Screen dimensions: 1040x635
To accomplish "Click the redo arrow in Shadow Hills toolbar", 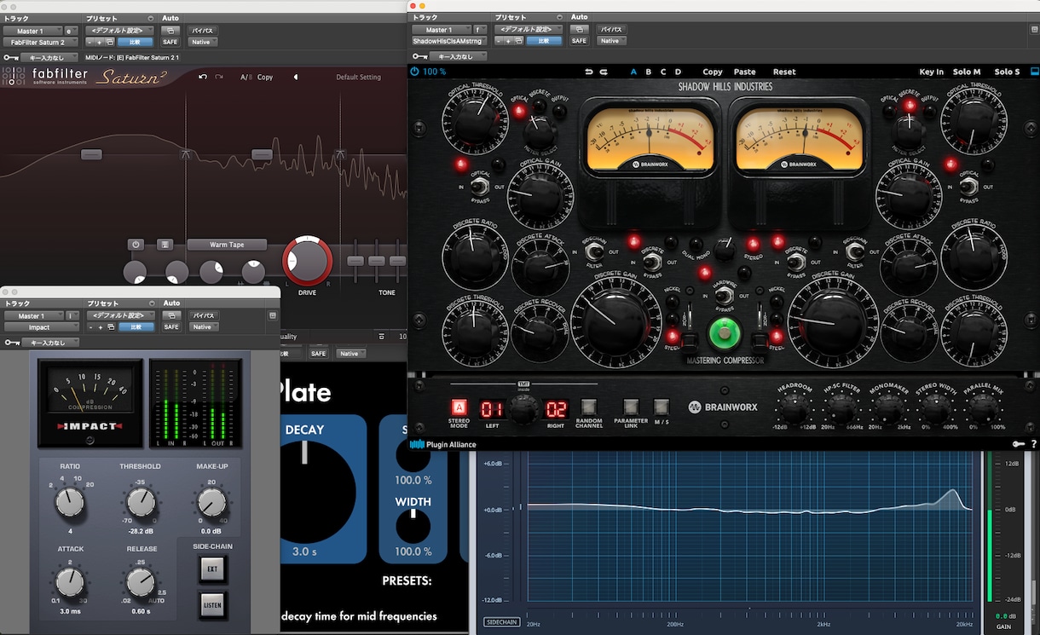I will click(x=604, y=72).
